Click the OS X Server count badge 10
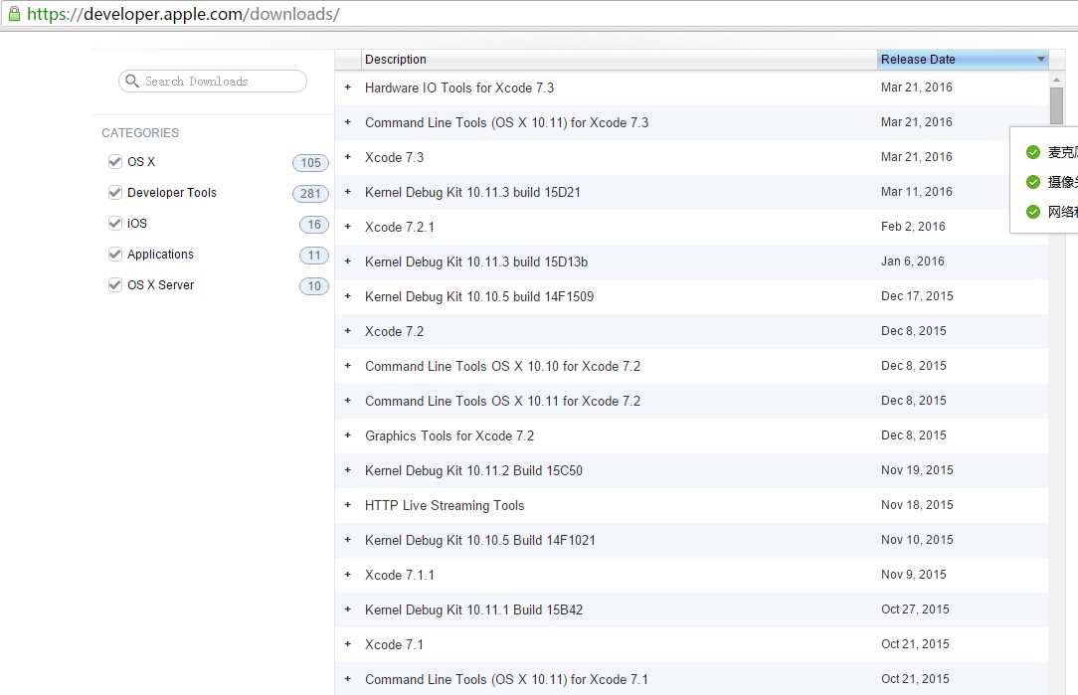The height and width of the screenshot is (695, 1078). (x=314, y=286)
